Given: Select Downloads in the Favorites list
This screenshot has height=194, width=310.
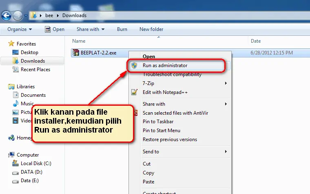Looking at the screenshot, I should (33, 61).
